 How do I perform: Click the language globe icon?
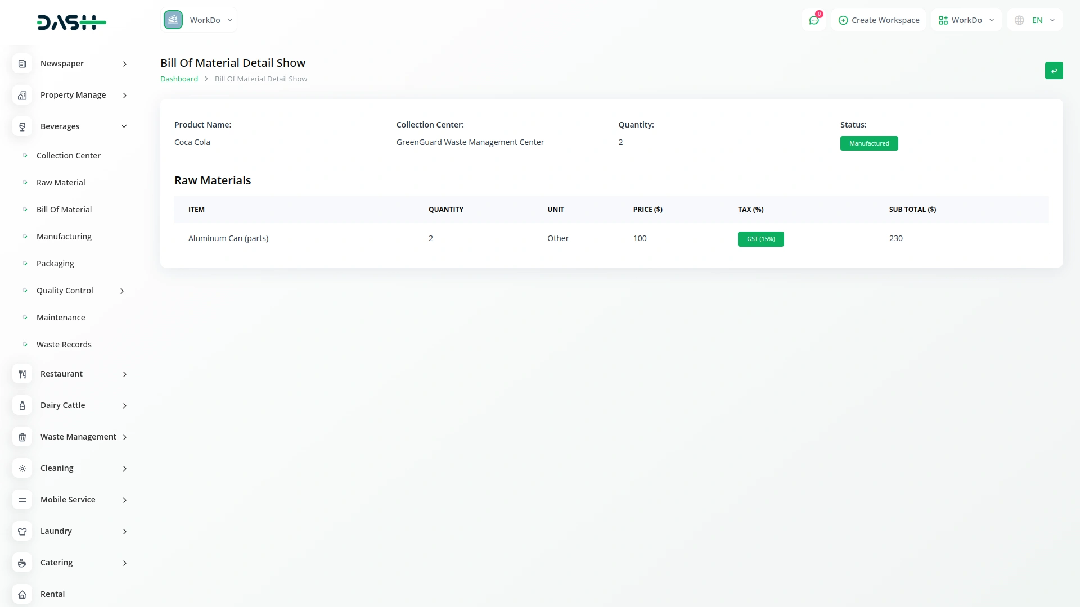[1019, 20]
